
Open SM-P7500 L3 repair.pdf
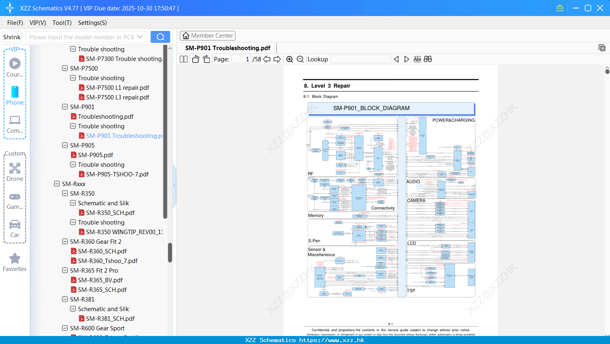[117, 97]
